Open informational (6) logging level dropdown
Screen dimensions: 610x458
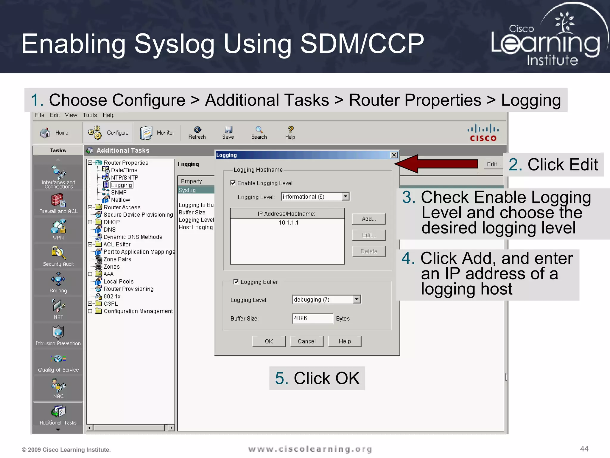coord(346,196)
